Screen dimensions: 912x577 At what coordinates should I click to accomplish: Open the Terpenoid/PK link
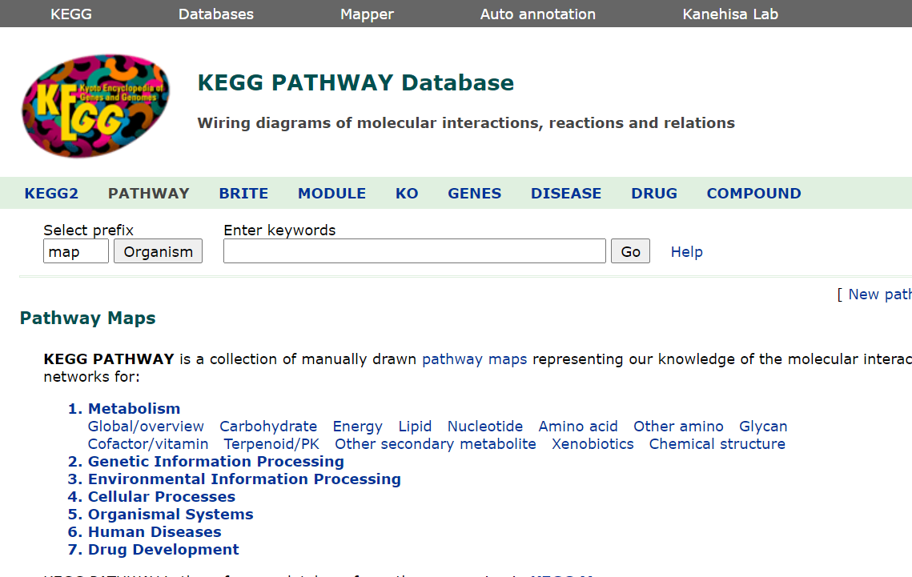tap(271, 444)
